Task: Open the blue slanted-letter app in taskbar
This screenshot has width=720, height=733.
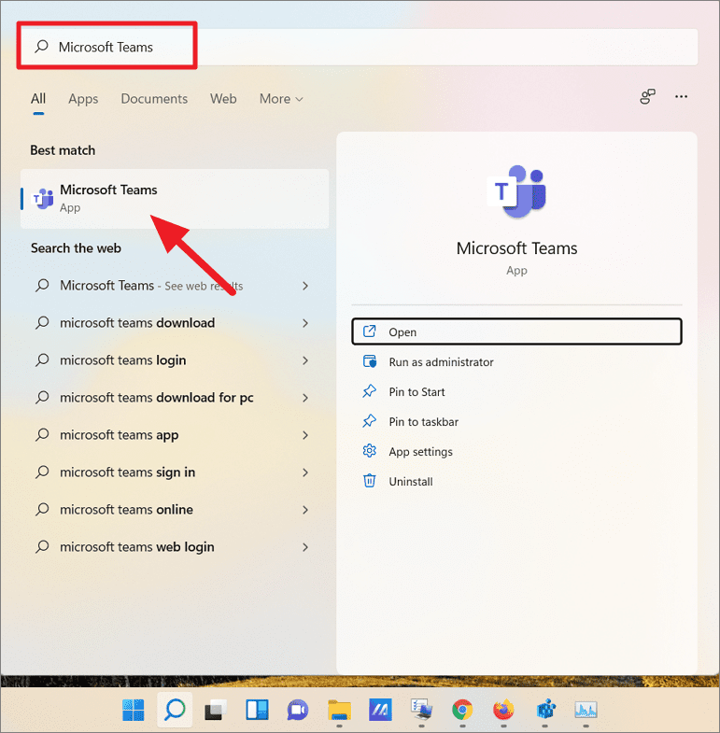Action: point(380,710)
